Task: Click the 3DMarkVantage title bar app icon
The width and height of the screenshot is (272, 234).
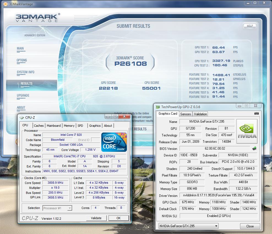Action: 6,4
